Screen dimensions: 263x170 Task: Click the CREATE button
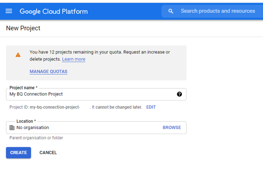[x=19, y=153]
